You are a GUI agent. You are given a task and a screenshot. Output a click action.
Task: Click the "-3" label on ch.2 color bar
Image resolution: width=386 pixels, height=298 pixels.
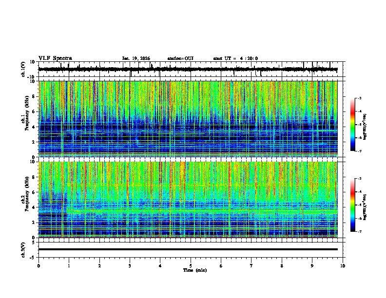tap(359, 179)
